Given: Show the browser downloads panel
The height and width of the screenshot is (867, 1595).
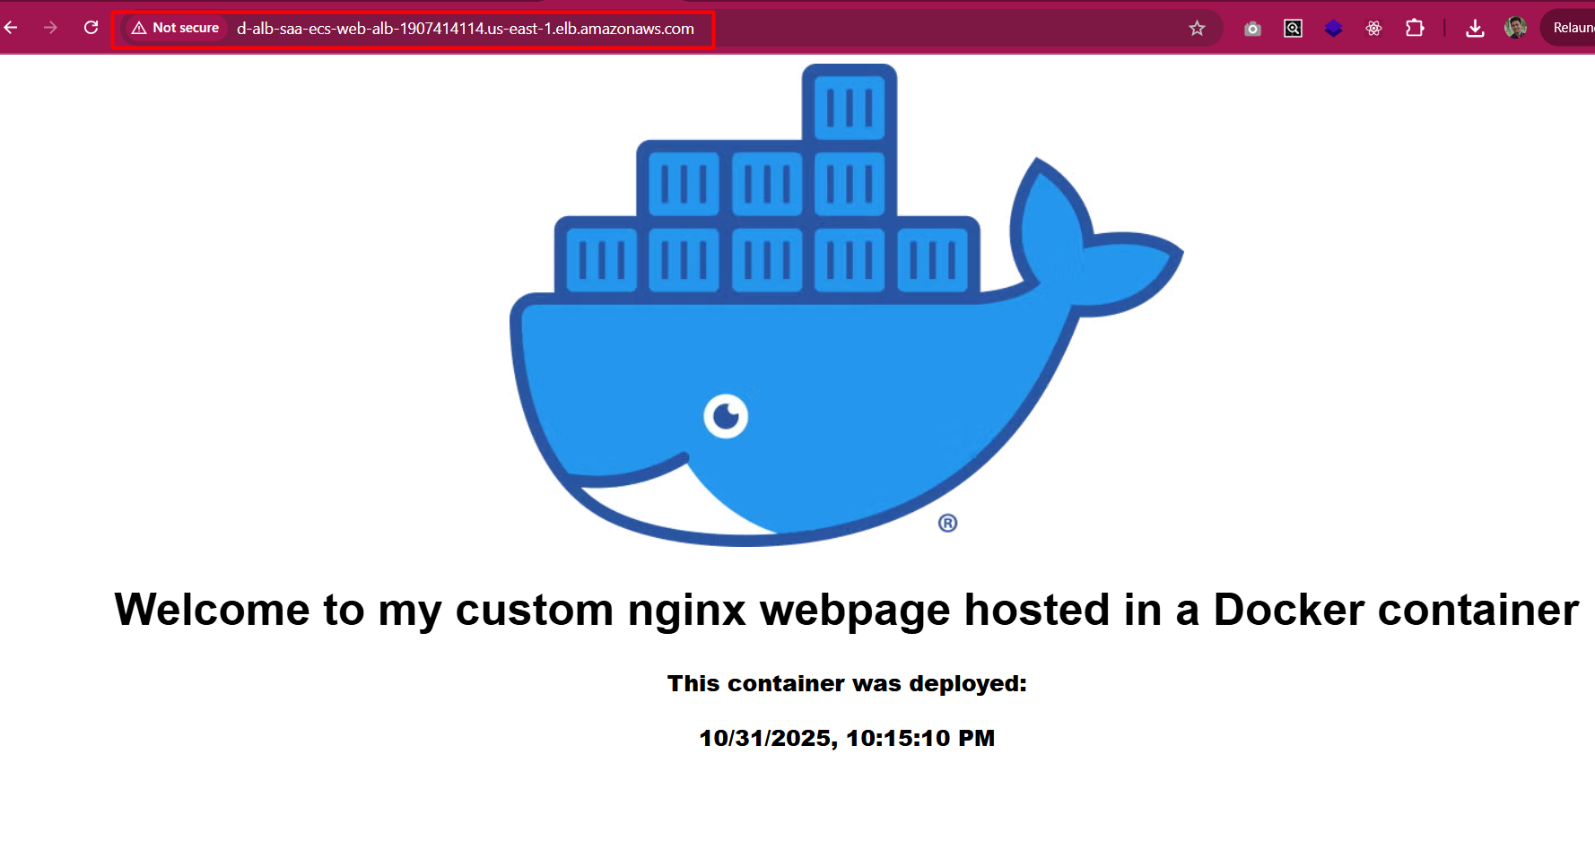Looking at the screenshot, I should 1475,29.
